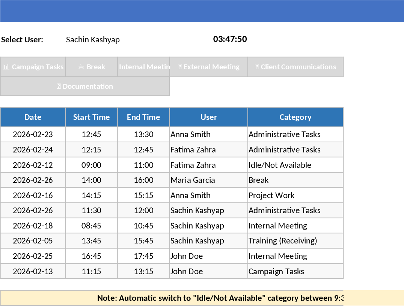Click the Documentation category icon
The width and height of the screenshot is (404, 306).
click(59, 86)
